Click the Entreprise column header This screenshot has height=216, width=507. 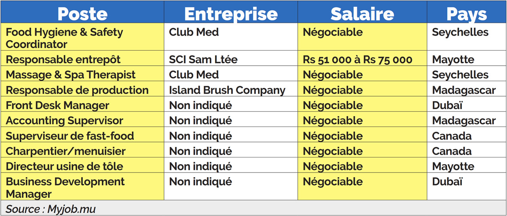(x=231, y=14)
